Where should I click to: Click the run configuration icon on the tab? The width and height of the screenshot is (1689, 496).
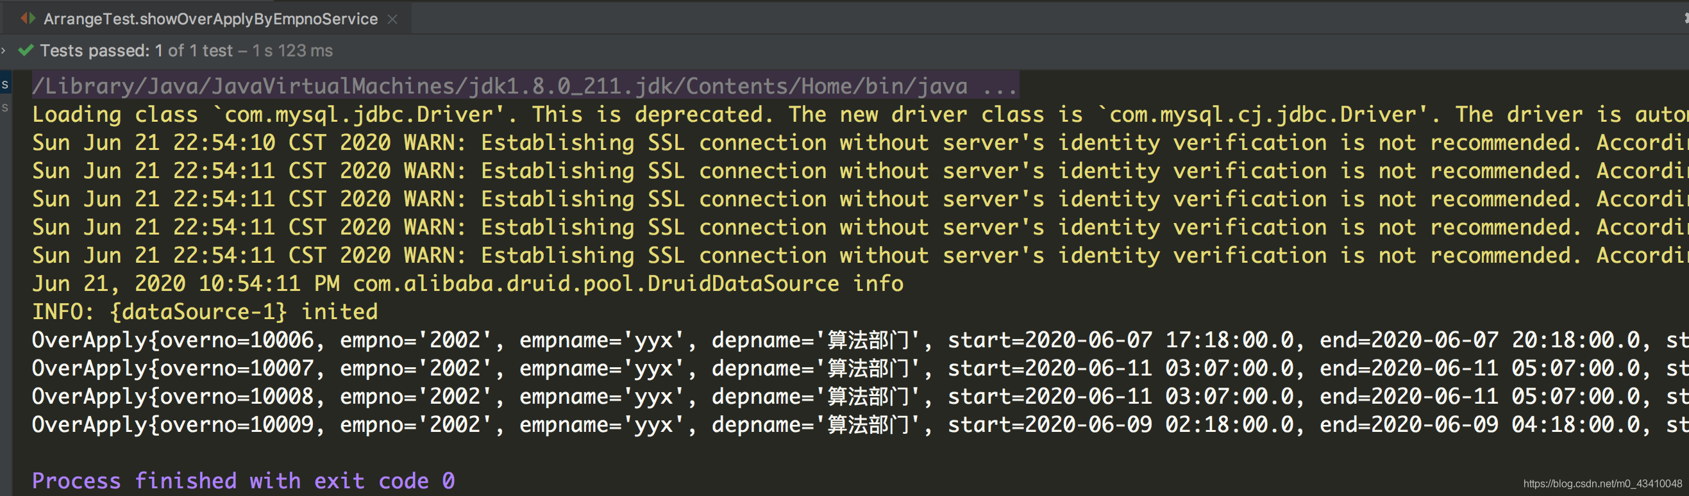pyautogui.click(x=28, y=19)
